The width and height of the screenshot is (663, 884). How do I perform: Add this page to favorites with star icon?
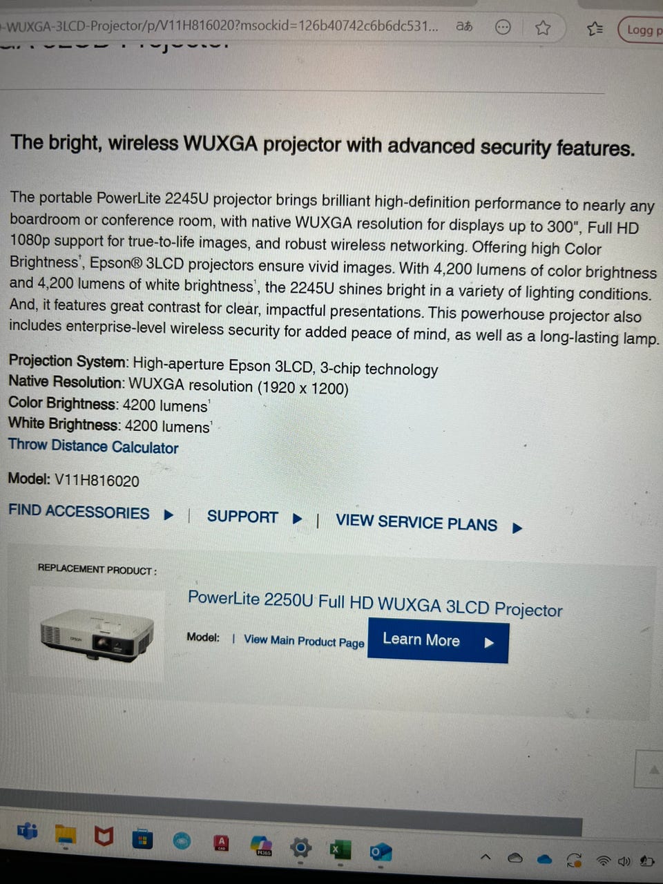point(543,28)
